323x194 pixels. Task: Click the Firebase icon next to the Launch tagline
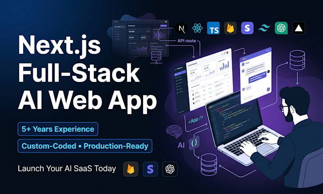[x=131, y=169]
